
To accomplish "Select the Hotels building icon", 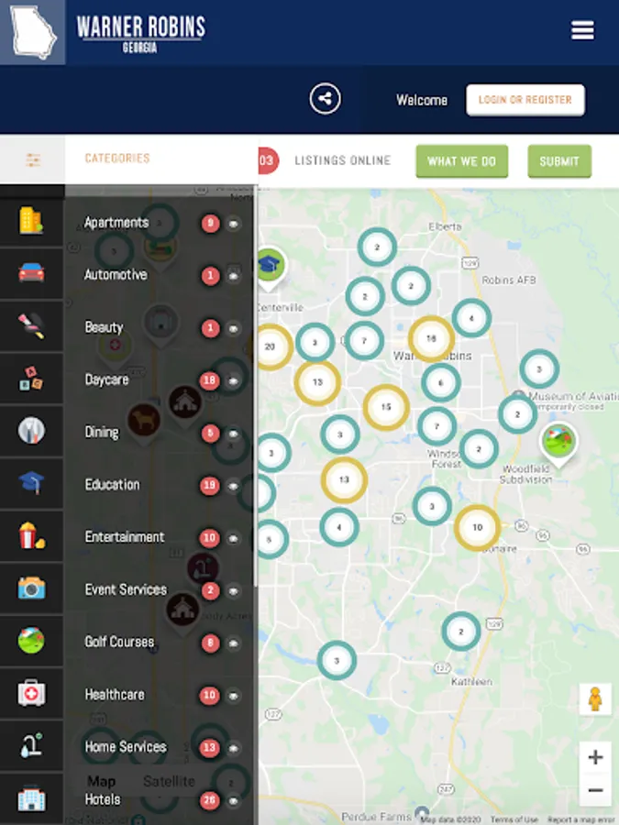I will pos(31,798).
